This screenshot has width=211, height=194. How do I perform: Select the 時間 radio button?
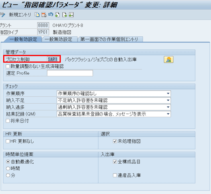tap(8, 169)
